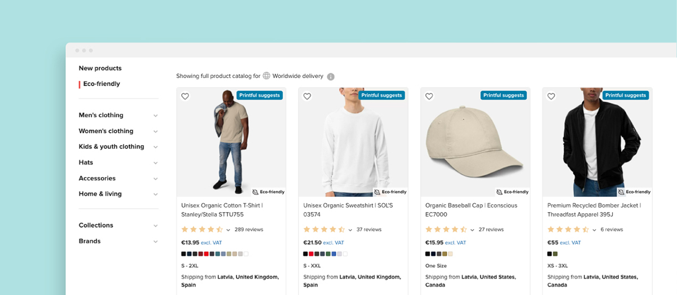Screen dimensions: 677x295
Task: Click excl. VAT next to €15.95
Action: point(456,243)
